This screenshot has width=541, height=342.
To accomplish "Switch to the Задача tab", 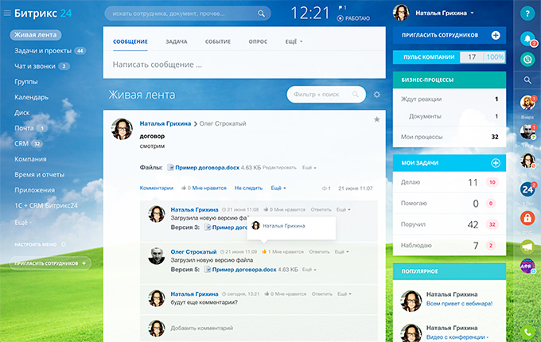I will (177, 41).
